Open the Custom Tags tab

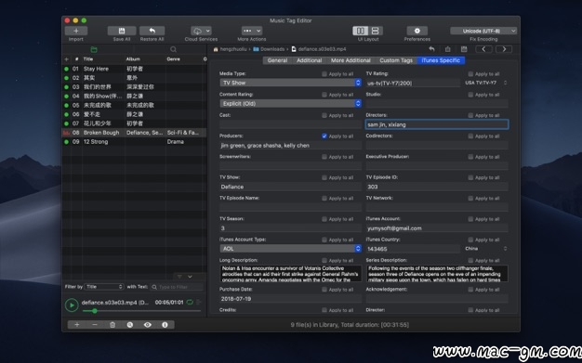pyautogui.click(x=396, y=60)
